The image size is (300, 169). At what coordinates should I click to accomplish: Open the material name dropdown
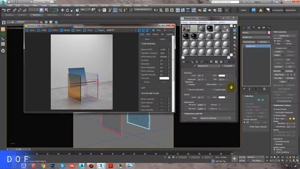209,66
